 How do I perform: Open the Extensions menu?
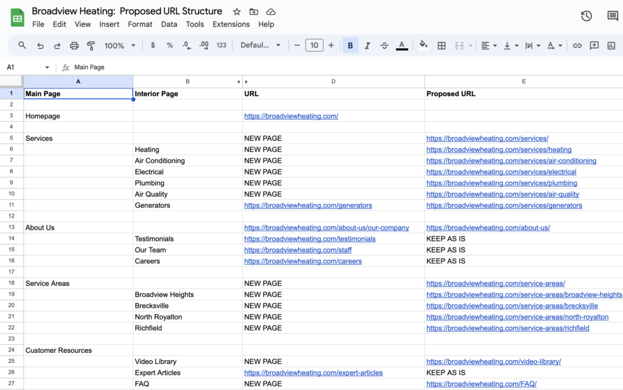tap(231, 24)
